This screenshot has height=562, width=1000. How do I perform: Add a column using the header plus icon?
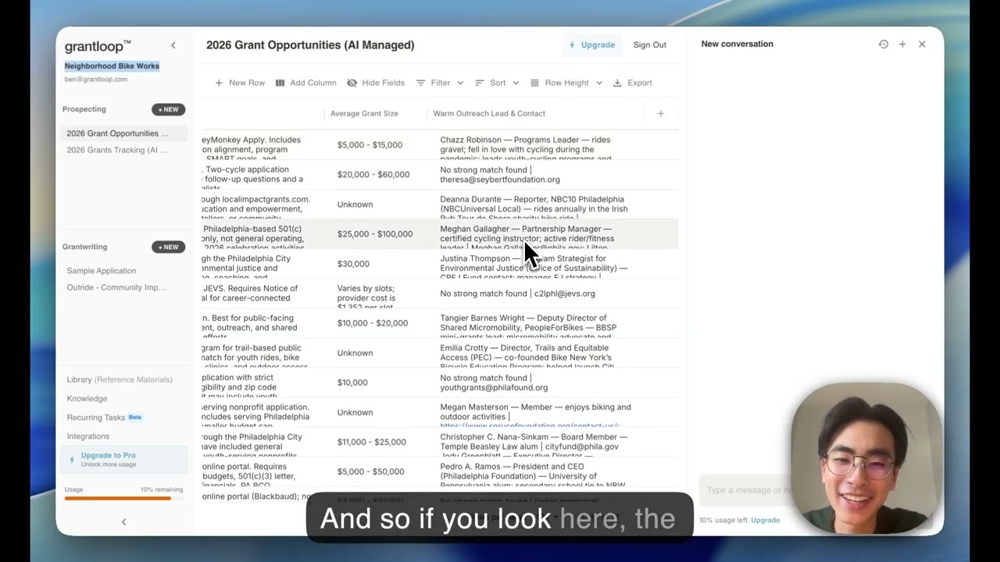point(660,113)
